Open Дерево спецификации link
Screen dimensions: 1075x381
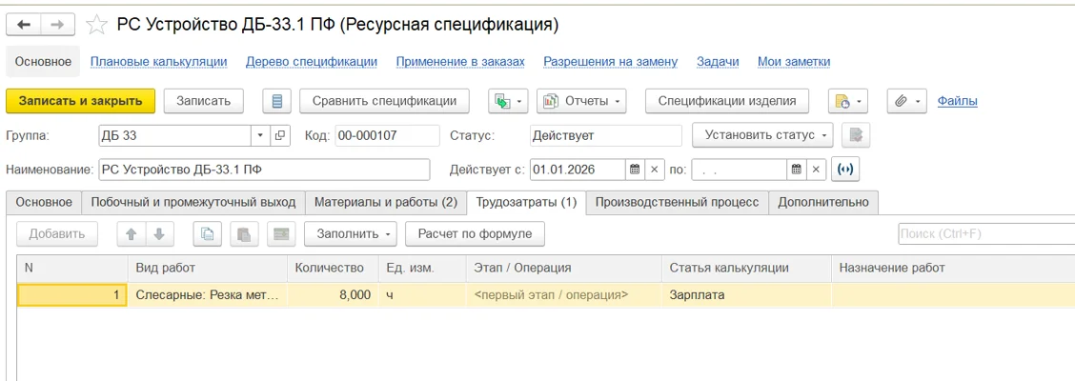[312, 62]
